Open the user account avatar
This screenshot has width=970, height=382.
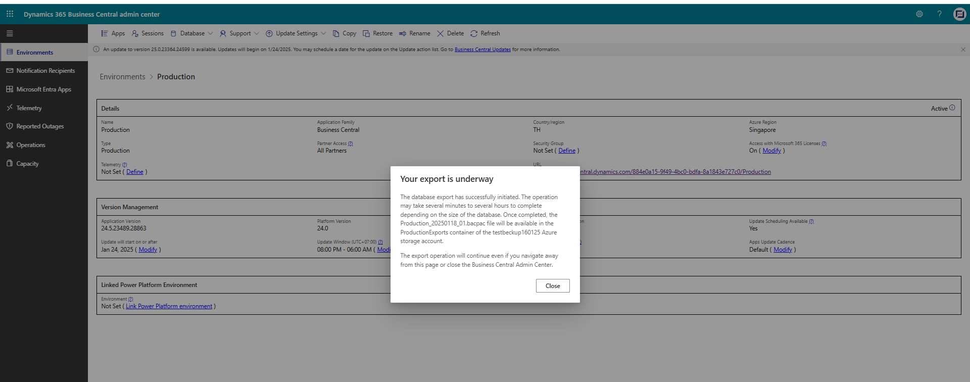[959, 14]
